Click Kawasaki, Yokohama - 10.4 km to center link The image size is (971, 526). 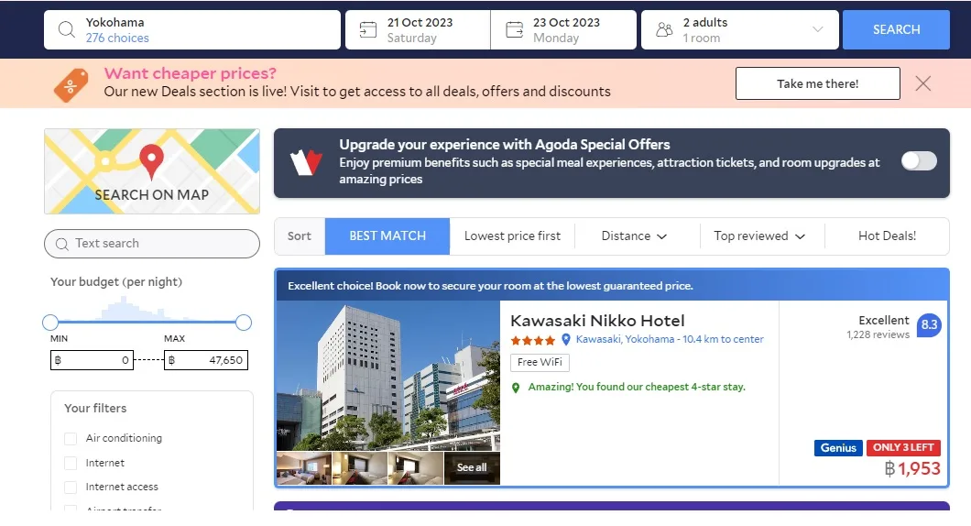pyautogui.click(x=670, y=339)
